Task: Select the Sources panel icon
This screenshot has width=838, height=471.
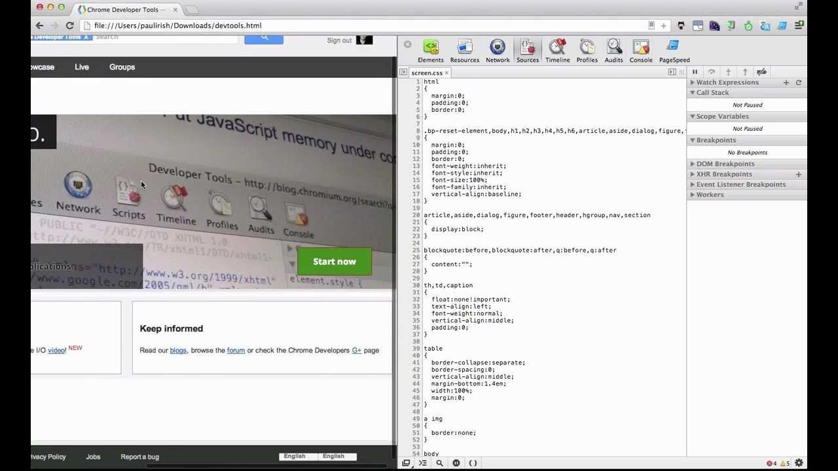Action: coord(528,51)
